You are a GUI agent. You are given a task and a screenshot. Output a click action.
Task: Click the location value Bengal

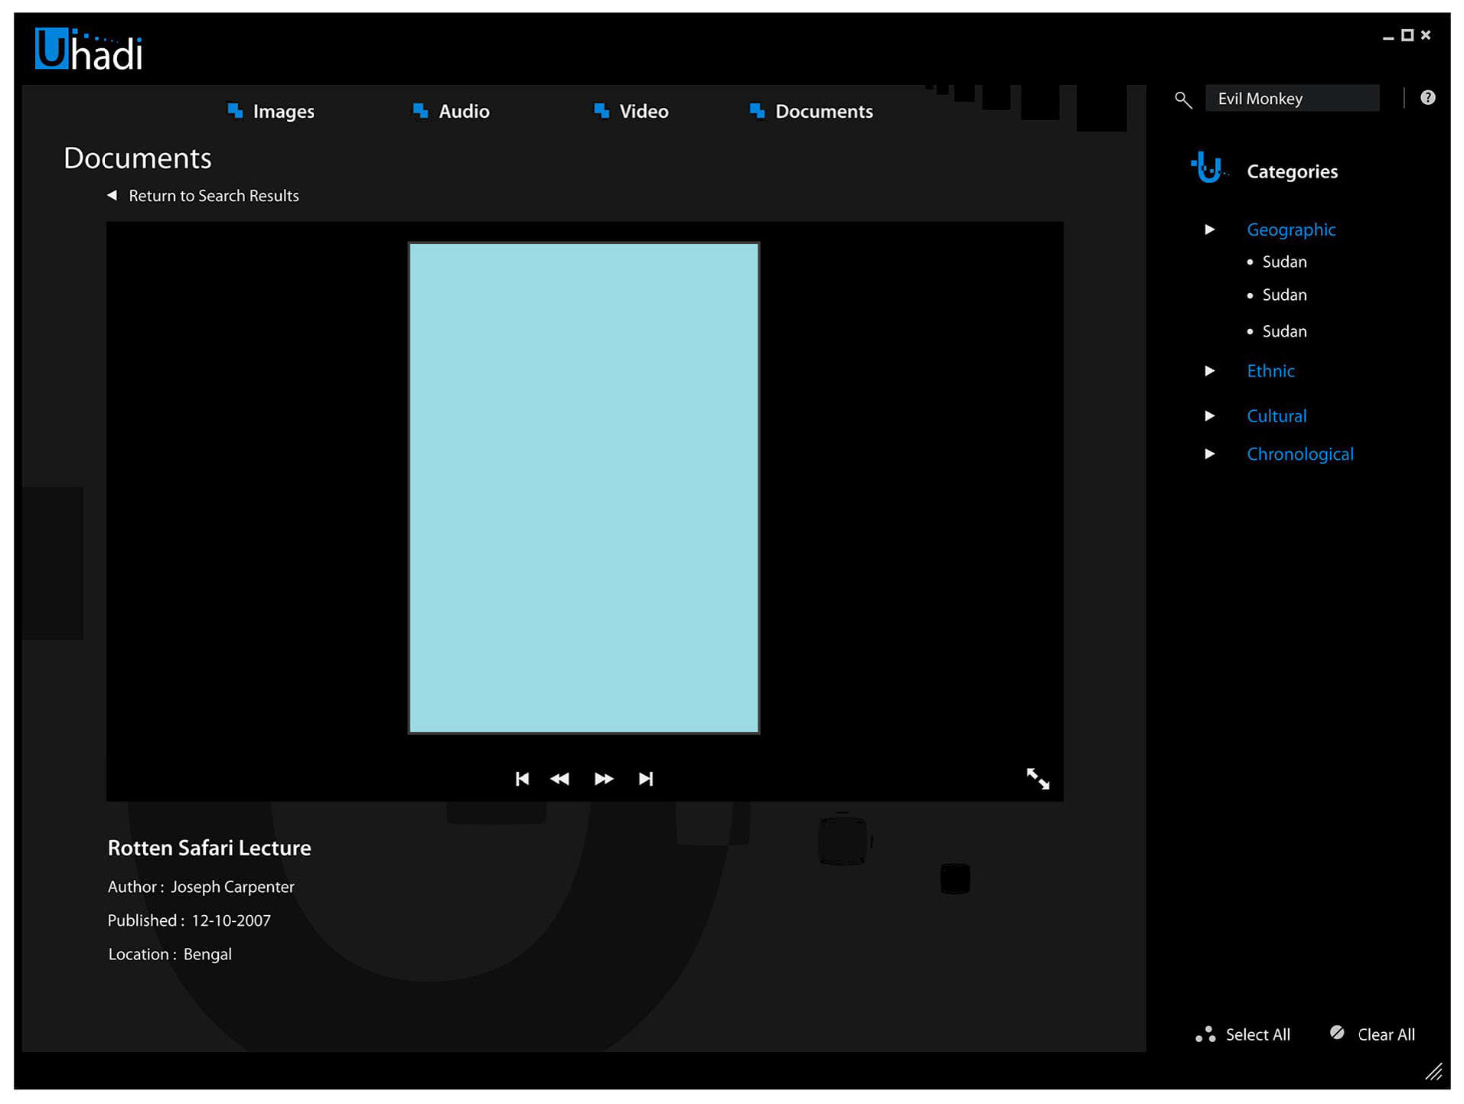click(207, 954)
